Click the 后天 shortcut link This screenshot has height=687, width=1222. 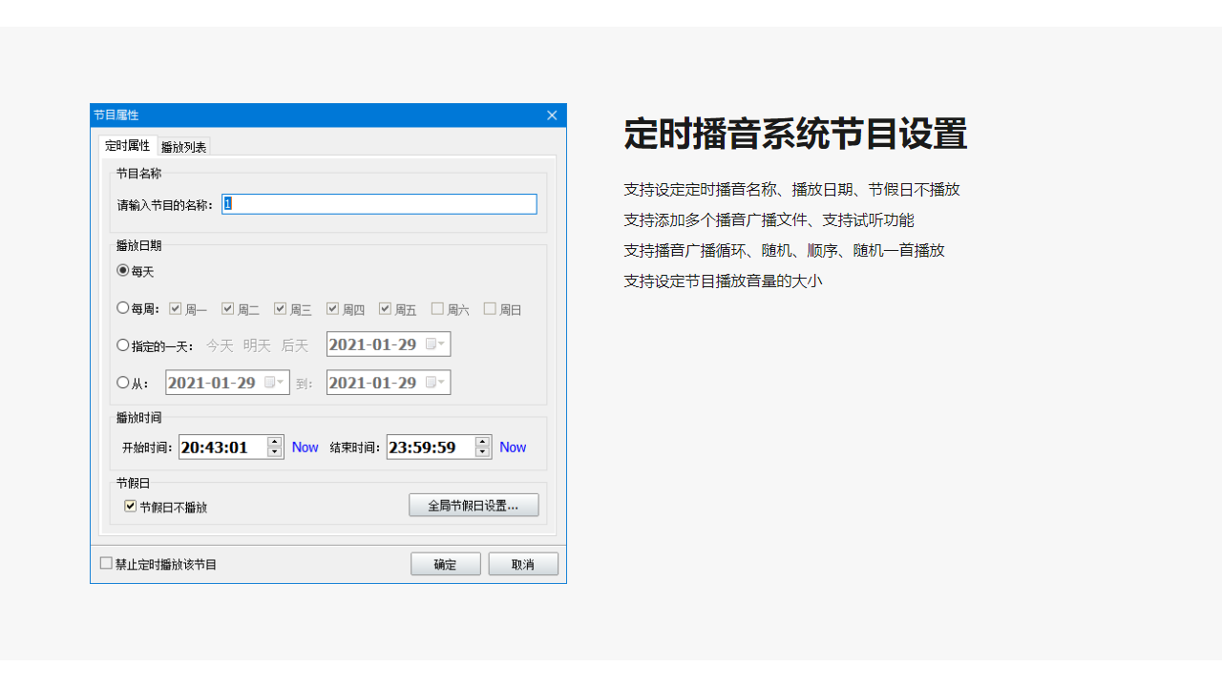(x=295, y=345)
